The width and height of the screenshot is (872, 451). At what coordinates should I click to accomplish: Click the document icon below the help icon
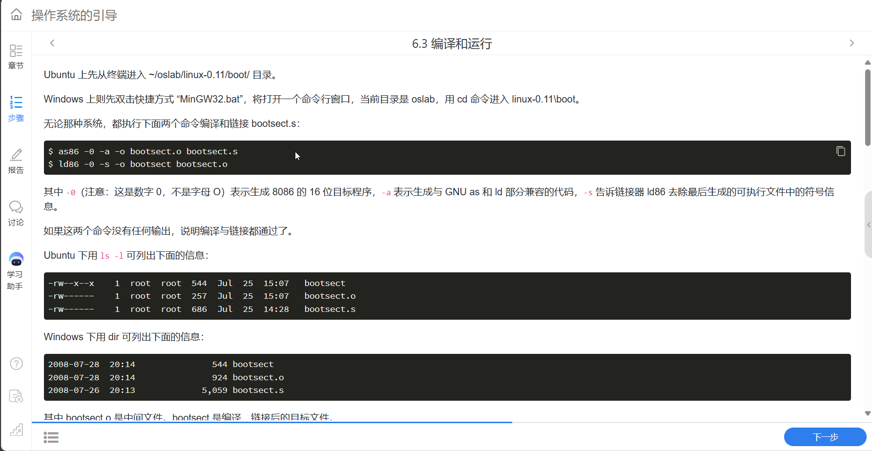click(16, 397)
